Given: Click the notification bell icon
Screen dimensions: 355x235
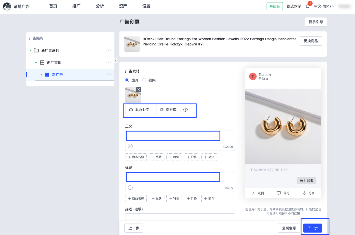Looking at the screenshot, I should [x=307, y=6].
